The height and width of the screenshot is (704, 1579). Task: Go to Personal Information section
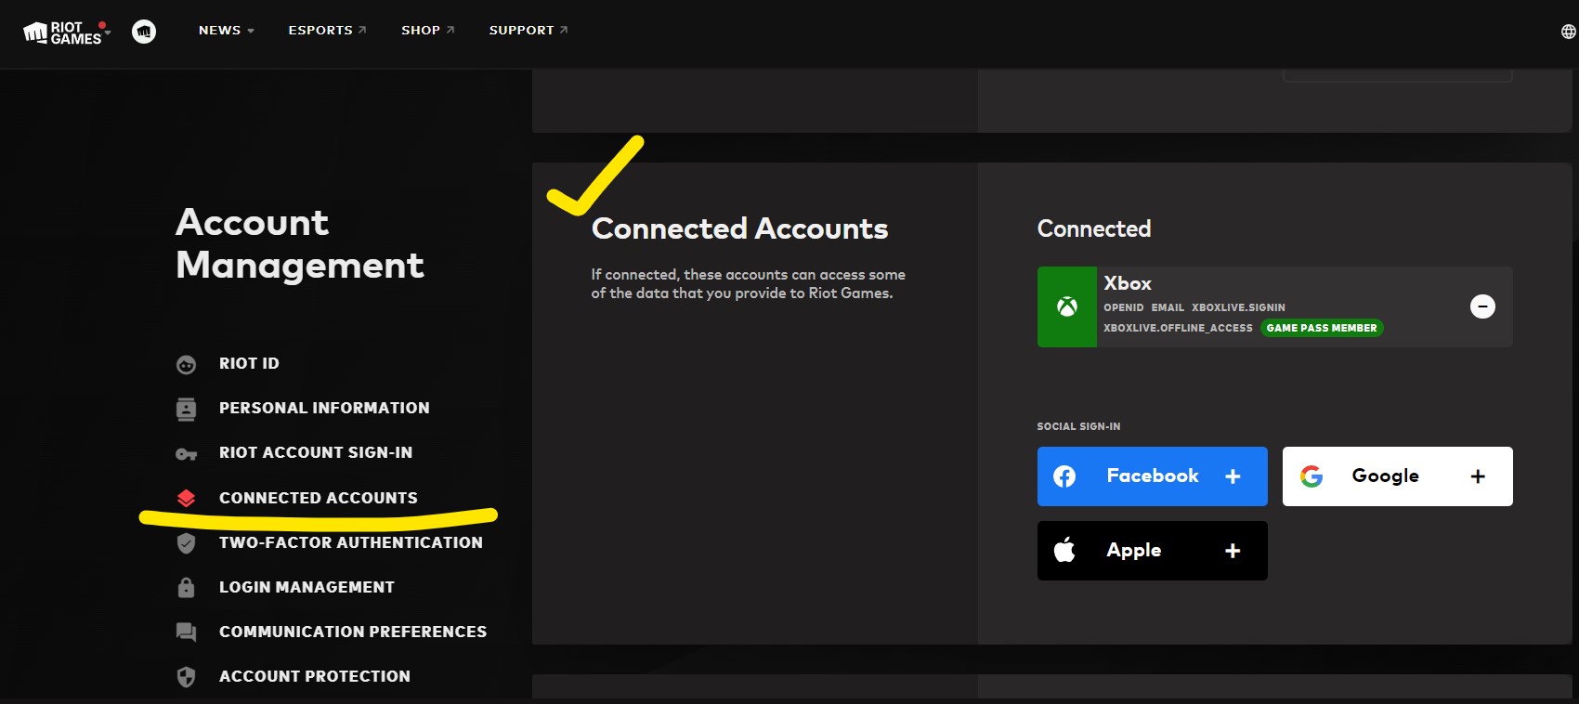pyautogui.click(x=324, y=408)
